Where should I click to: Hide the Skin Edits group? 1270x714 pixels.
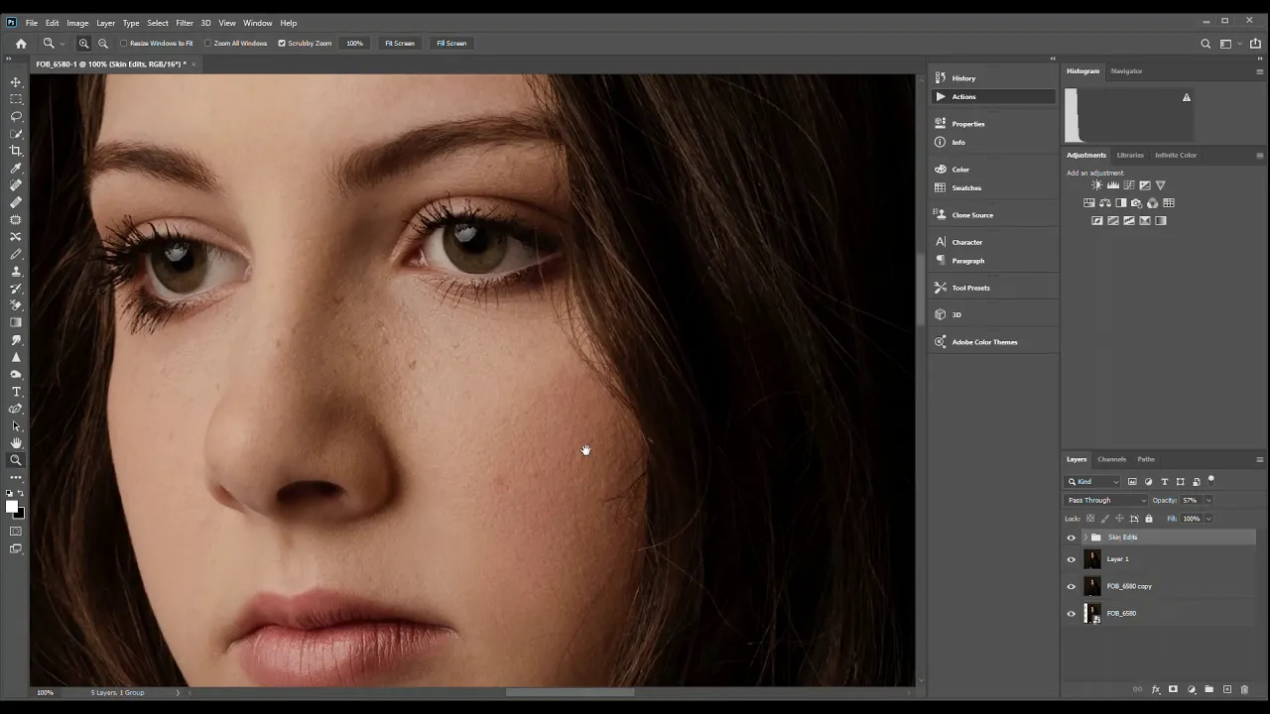coord(1071,537)
